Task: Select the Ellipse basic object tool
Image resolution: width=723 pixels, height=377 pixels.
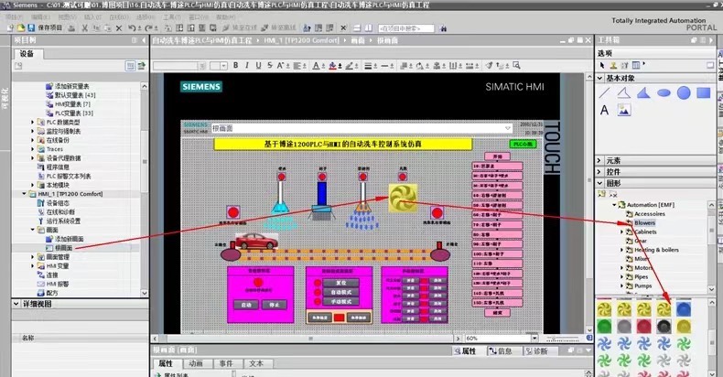Action: (x=664, y=93)
